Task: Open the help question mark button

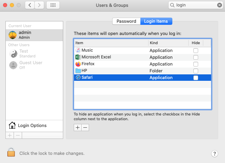Action: pyautogui.click(x=214, y=153)
